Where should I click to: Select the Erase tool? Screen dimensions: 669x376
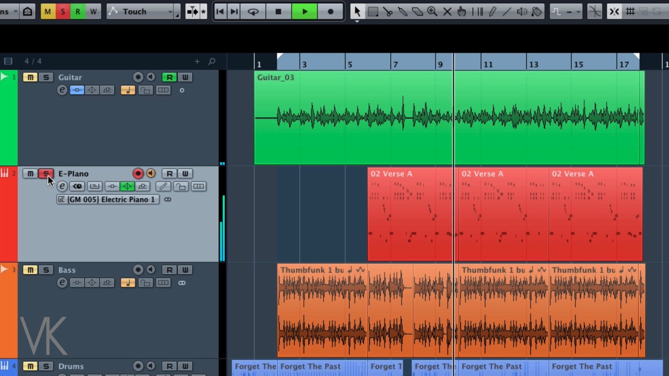coord(417,11)
